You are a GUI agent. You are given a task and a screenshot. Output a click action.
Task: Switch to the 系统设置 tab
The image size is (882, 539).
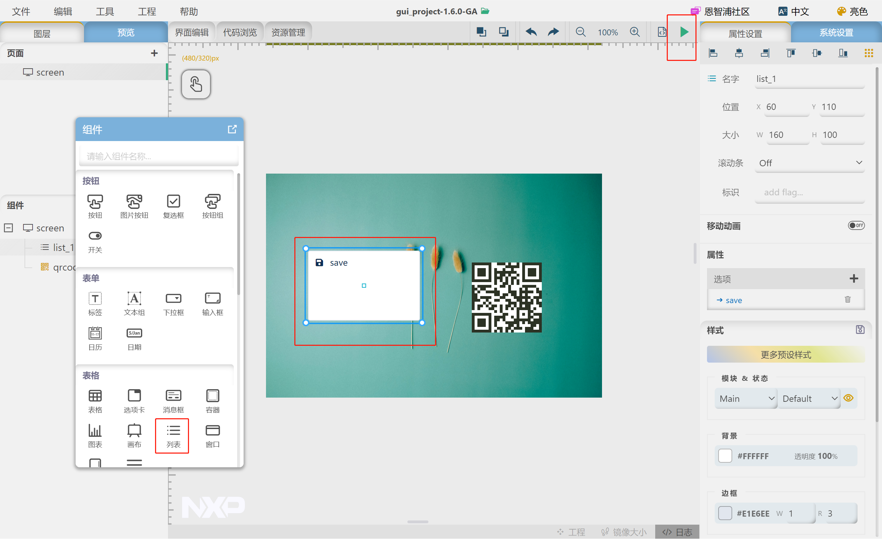click(836, 32)
